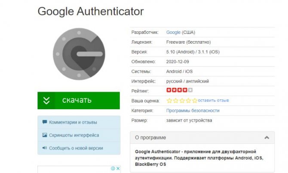Click оставить отзыв link

[213, 100]
